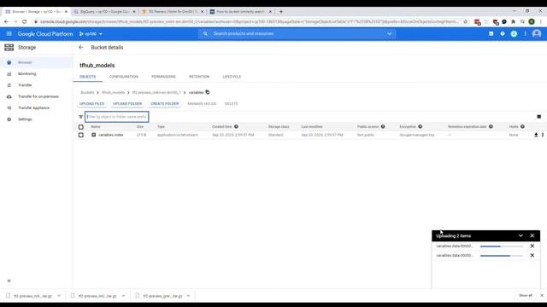This screenshot has width=547, height=307.
Task: Open Browser in the Storage sidebar
Action: (25, 62)
